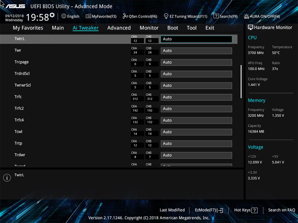The image size is (298, 223).
Task: Open the Advanced tab
Action: point(119,28)
